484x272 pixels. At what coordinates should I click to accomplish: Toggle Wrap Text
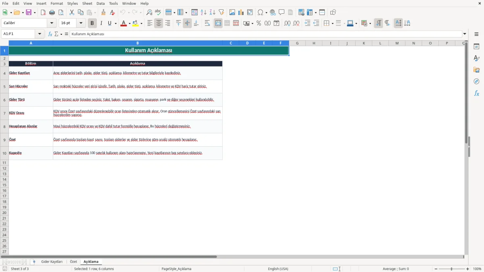tap(207, 23)
